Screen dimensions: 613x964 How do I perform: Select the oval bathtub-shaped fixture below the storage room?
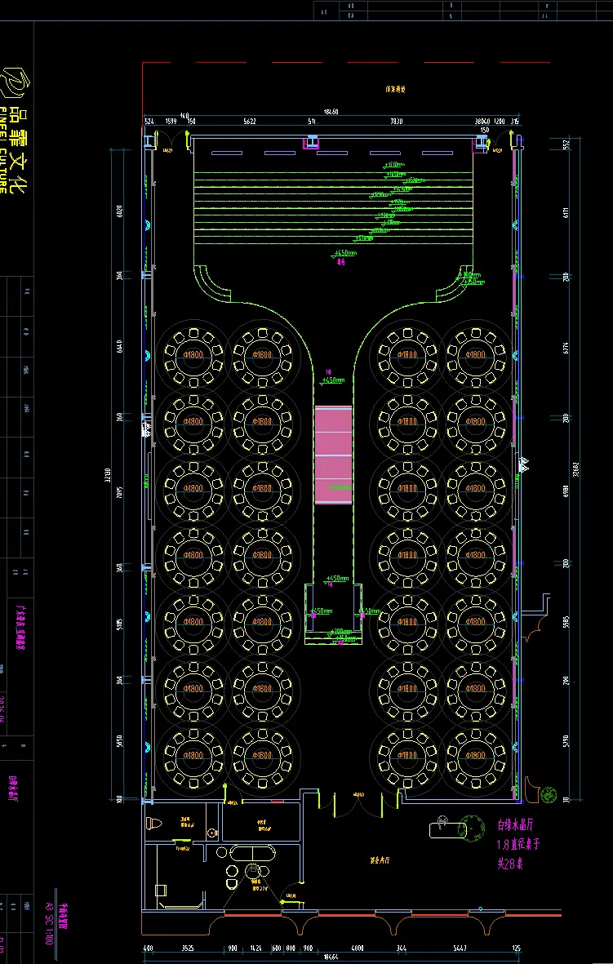252,853
